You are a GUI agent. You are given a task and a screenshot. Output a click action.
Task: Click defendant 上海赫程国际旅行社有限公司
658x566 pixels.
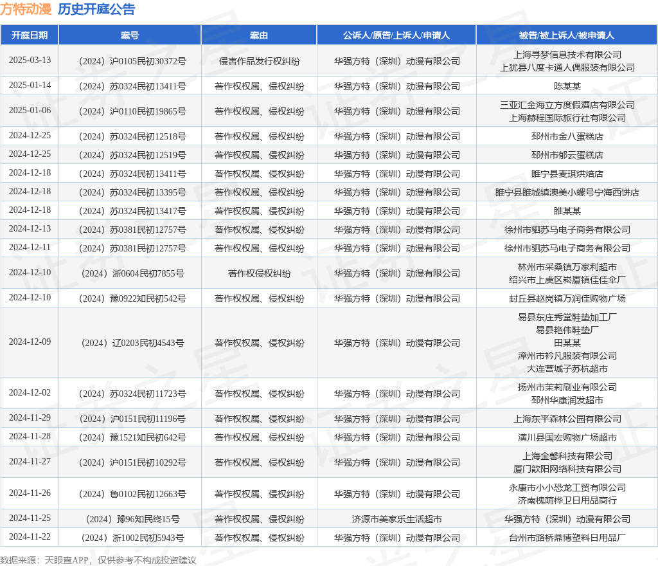coord(567,118)
